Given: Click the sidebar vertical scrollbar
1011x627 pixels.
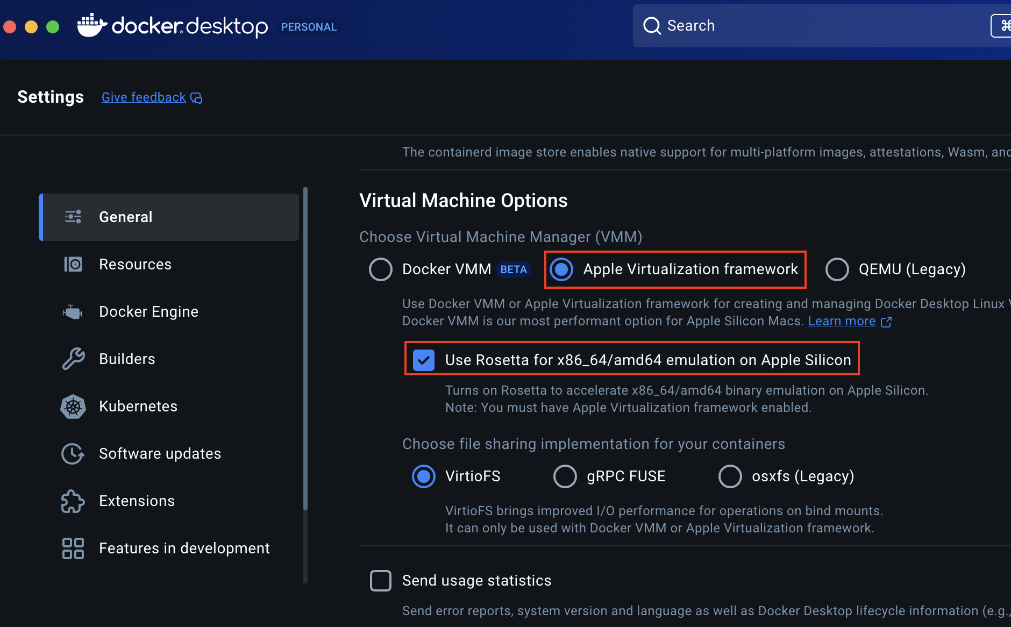Looking at the screenshot, I should click(x=305, y=348).
